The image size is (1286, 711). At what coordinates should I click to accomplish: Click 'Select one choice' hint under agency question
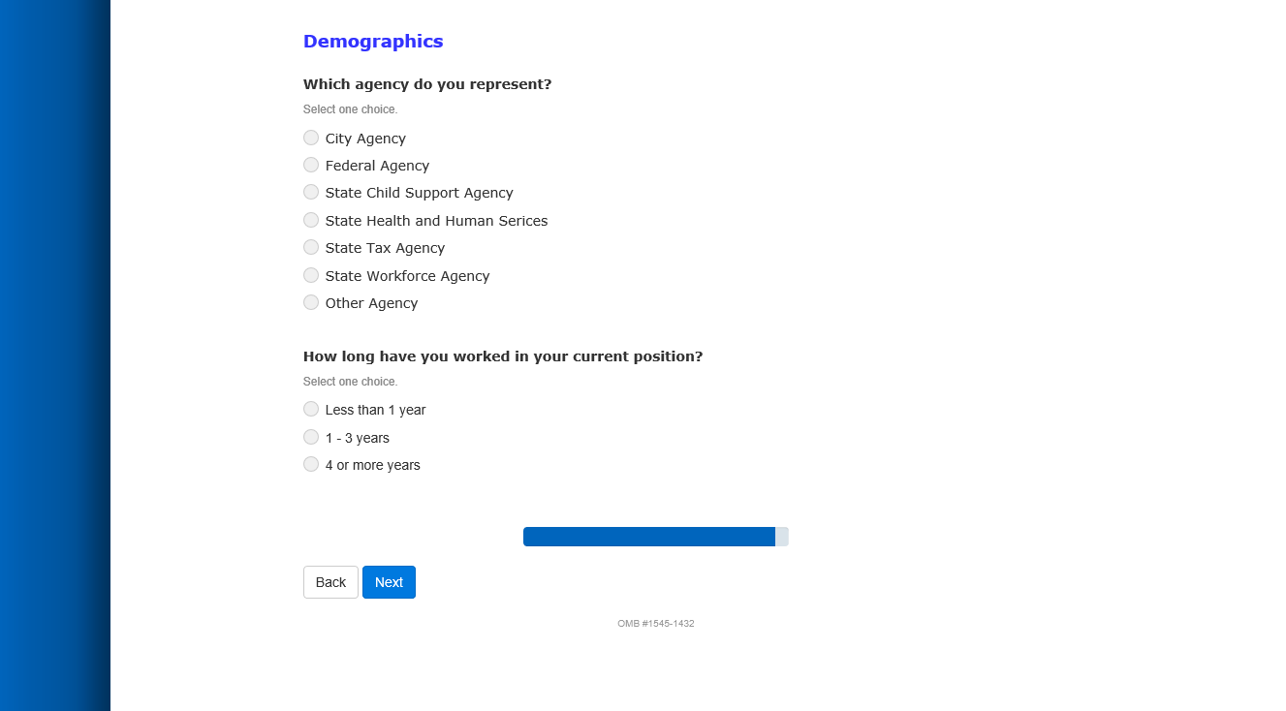click(350, 109)
